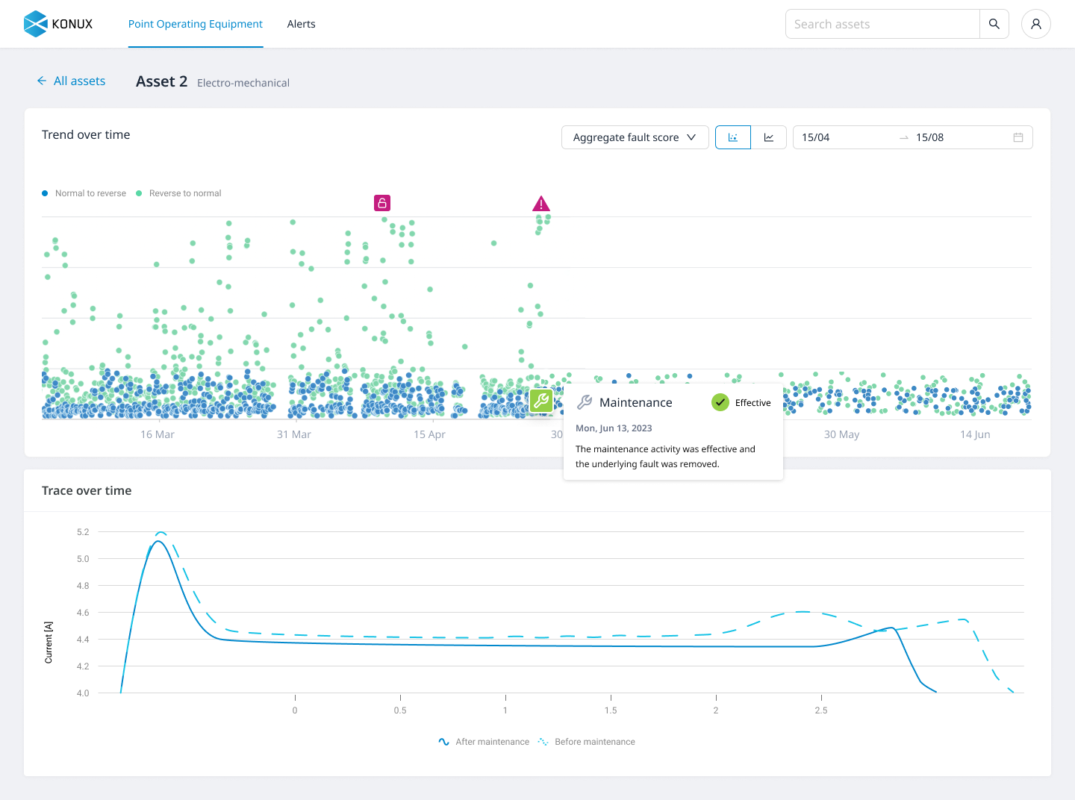
Task: Open the Point Operating Equipment tab
Action: coord(196,24)
